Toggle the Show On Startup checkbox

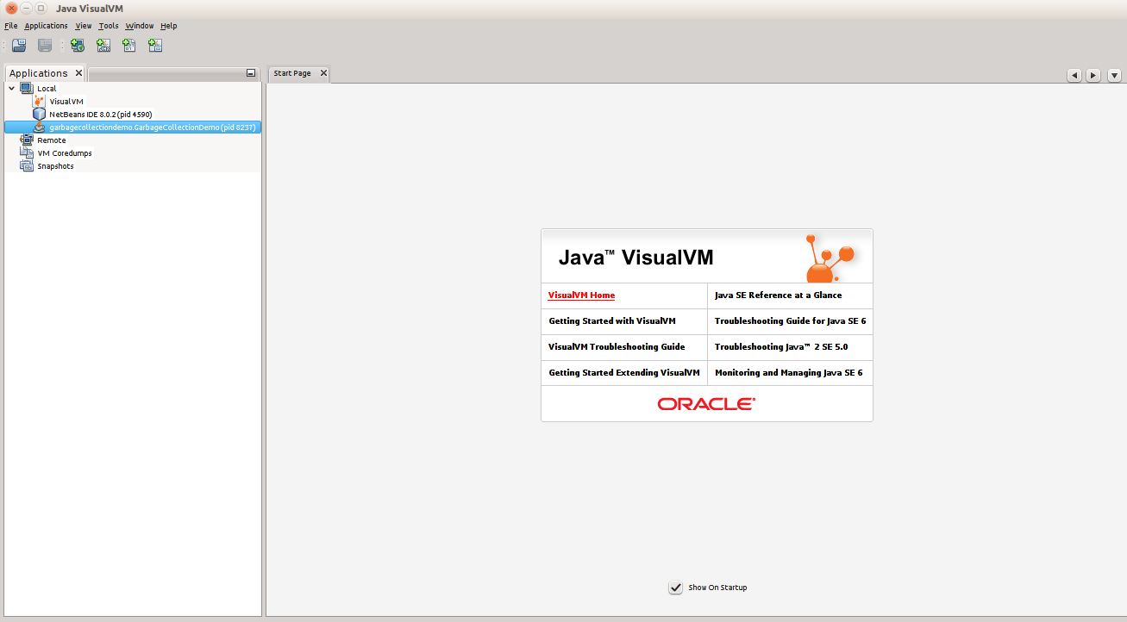point(676,588)
